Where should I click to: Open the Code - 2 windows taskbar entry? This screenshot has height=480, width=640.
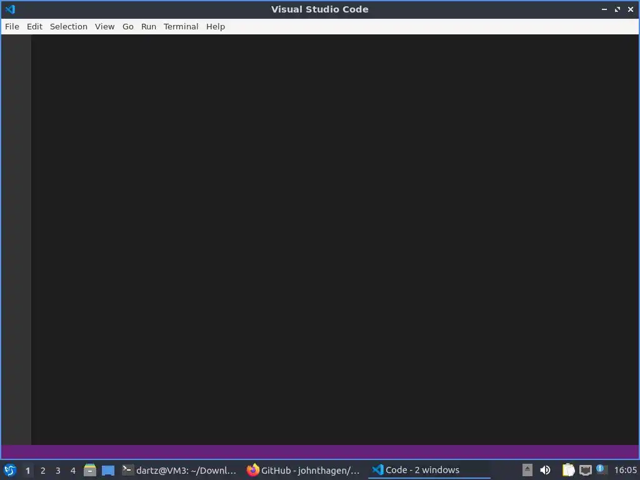click(x=429, y=470)
